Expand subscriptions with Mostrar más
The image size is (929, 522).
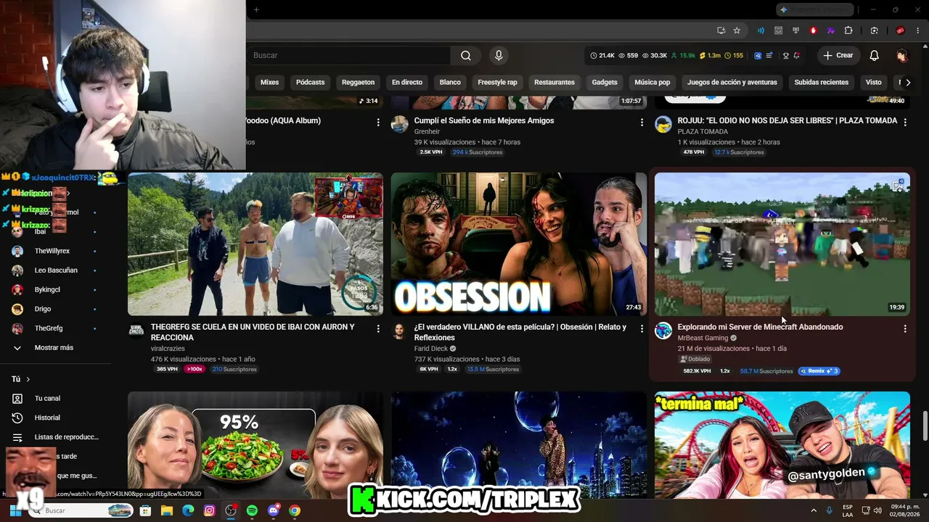point(55,348)
